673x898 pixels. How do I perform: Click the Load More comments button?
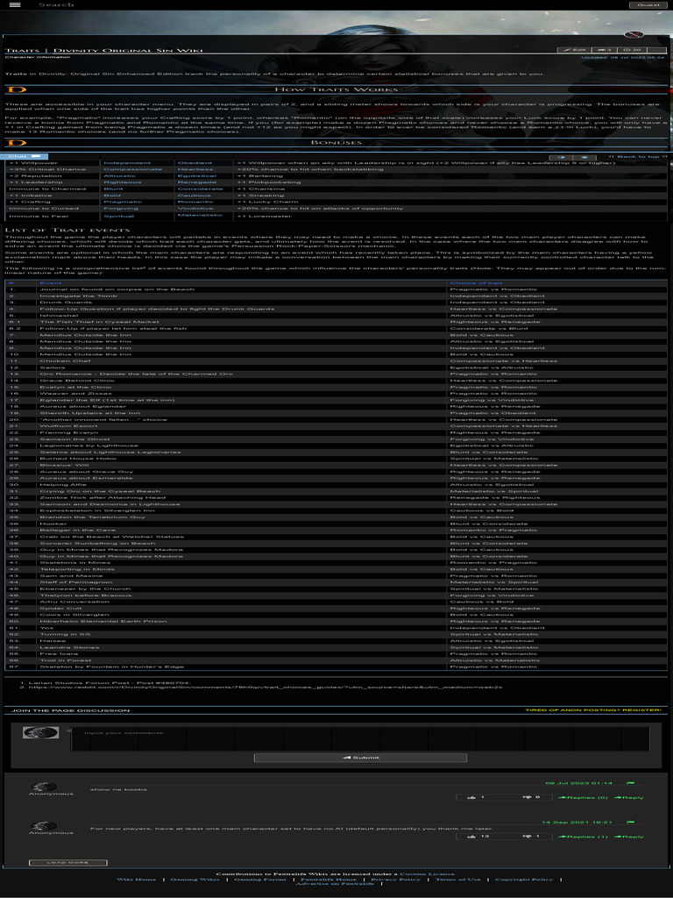pyautogui.click(x=68, y=863)
